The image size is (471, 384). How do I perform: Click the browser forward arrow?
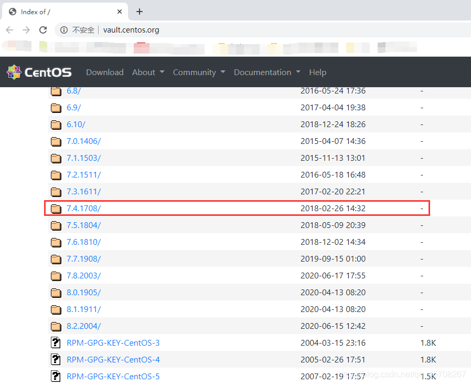(x=26, y=30)
